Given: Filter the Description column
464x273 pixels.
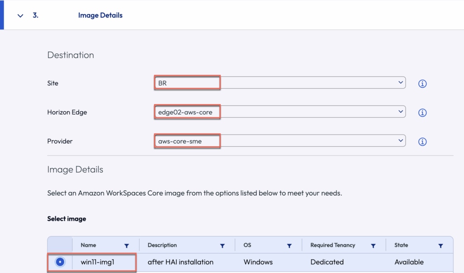Looking at the screenshot, I should (222, 246).
